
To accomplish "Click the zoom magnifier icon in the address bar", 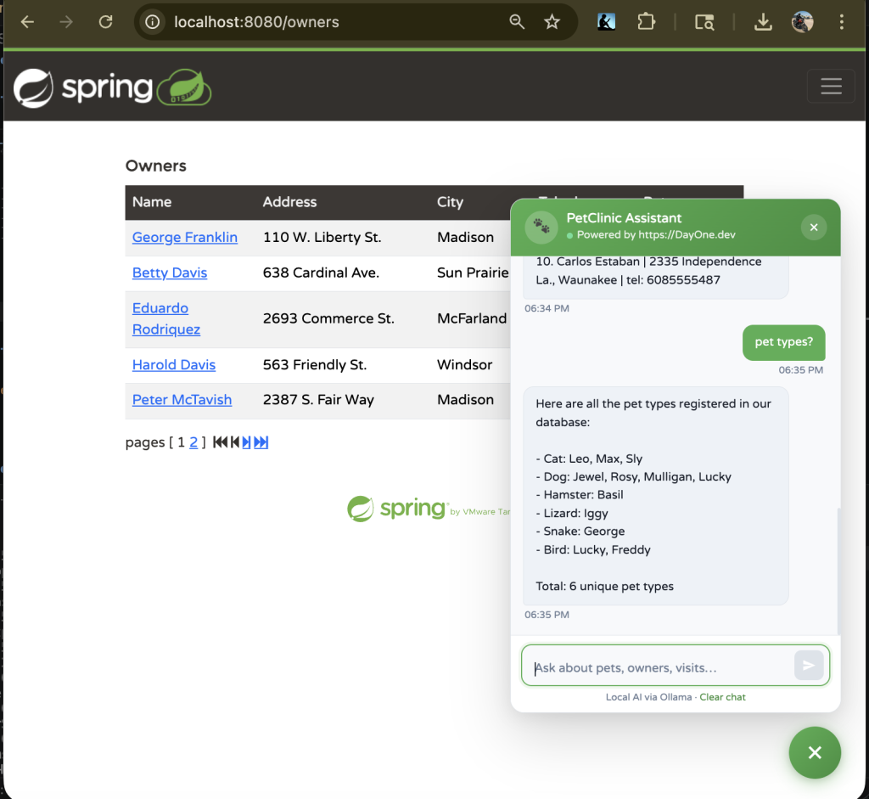I will click(517, 22).
